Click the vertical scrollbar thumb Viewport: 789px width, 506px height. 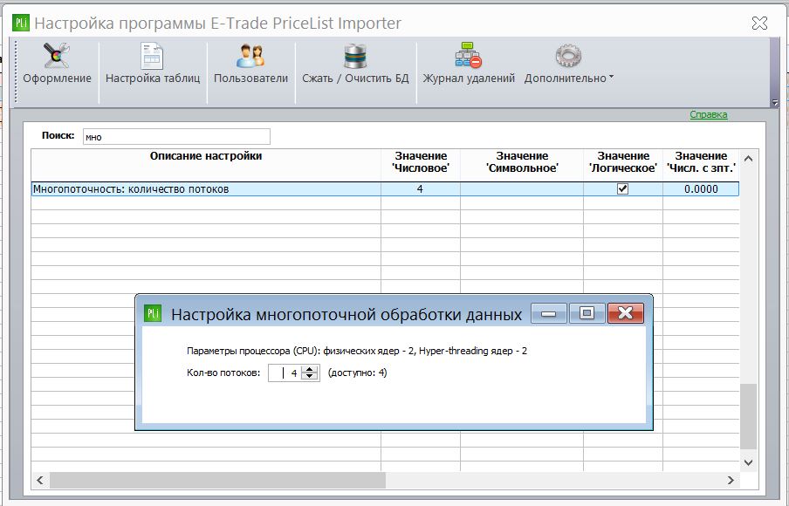pos(748,416)
